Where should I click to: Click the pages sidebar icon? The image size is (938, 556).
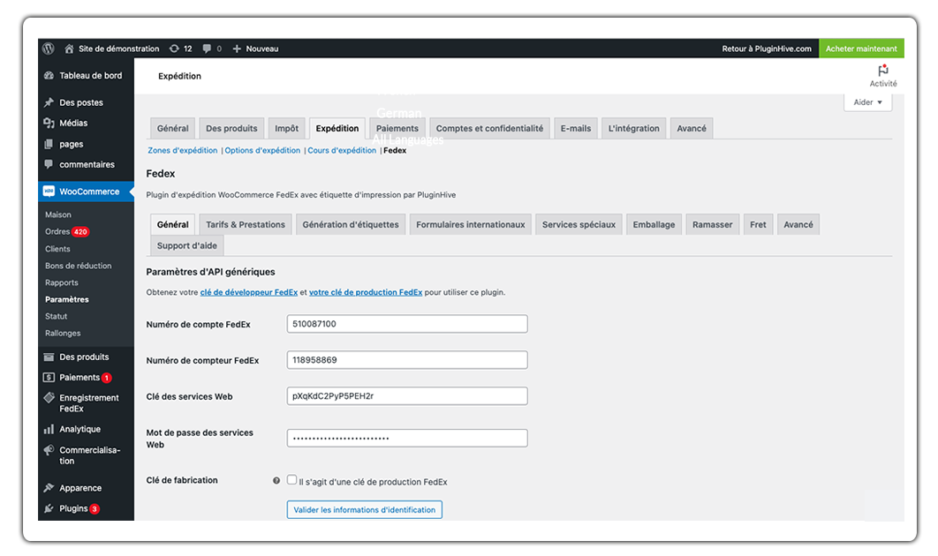point(49,144)
